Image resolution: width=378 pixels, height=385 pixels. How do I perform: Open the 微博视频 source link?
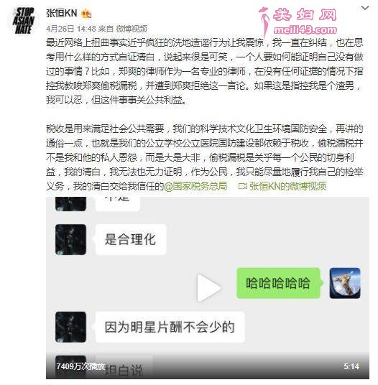tap(132, 29)
